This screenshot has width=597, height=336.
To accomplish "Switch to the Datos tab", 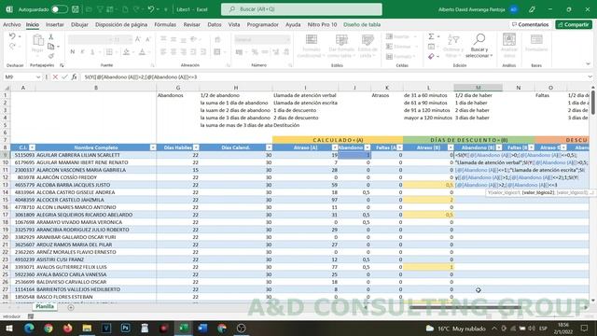I will pos(215,24).
